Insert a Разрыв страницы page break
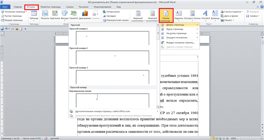 tap(12, 20)
